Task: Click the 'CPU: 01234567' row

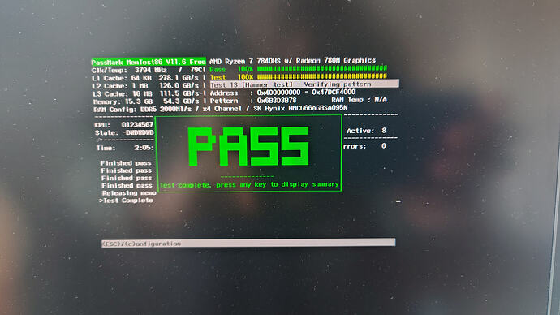Action: point(124,125)
